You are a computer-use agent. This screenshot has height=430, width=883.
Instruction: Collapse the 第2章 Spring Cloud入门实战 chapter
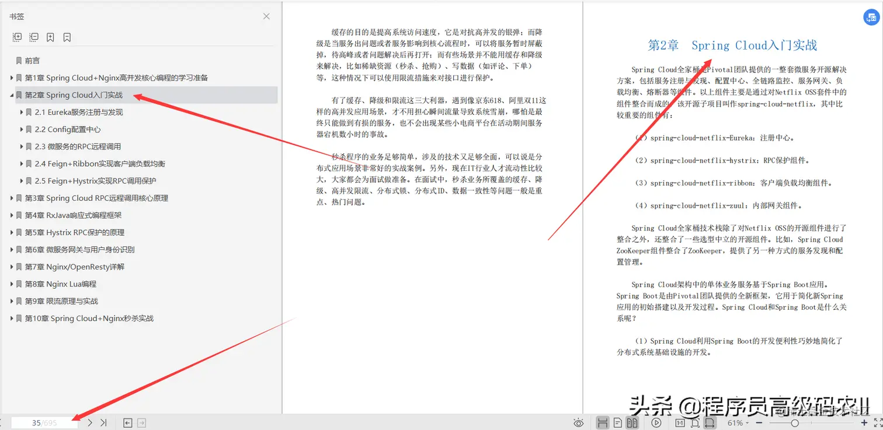point(12,94)
